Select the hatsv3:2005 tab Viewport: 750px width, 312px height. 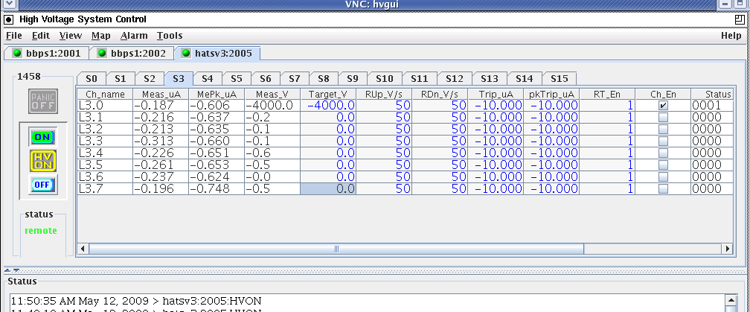coord(217,53)
